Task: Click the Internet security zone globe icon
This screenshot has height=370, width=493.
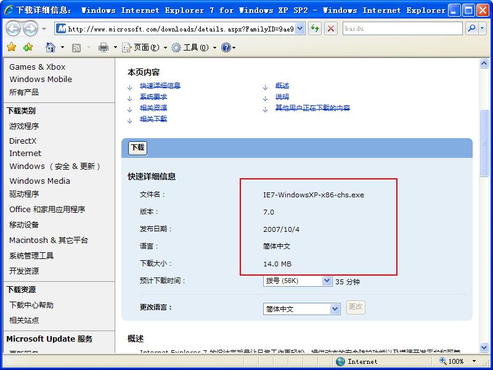Action: 340,361
